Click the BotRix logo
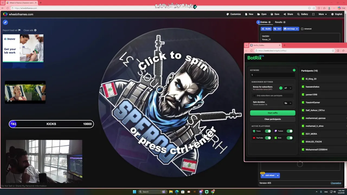The height and width of the screenshot is (195, 347). pyautogui.click(x=255, y=58)
